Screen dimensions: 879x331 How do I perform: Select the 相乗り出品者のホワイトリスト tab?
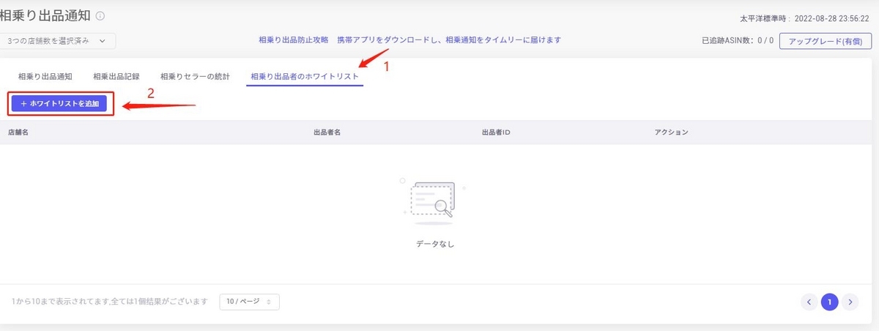click(x=305, y=76)
